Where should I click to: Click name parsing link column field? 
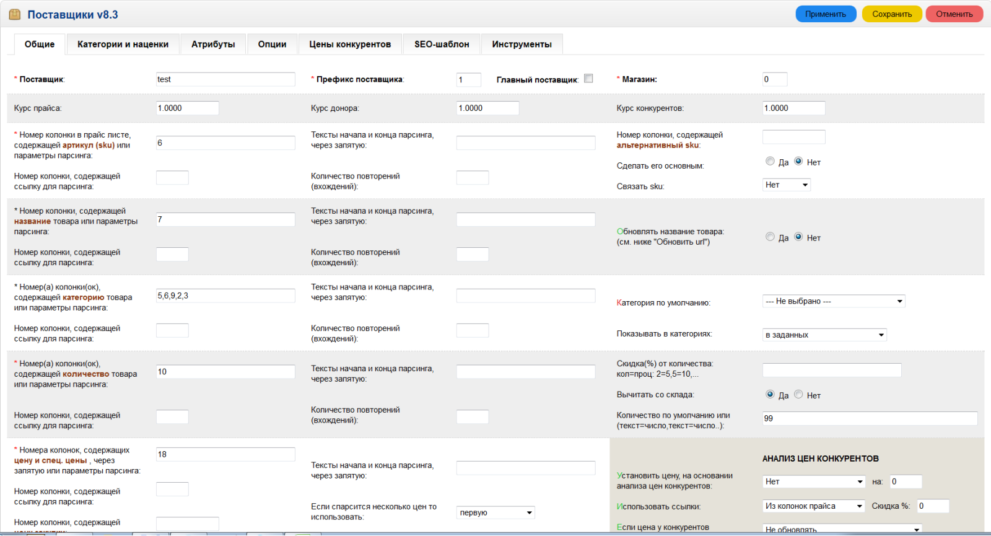pyautogui.click(x=172, y=254)
